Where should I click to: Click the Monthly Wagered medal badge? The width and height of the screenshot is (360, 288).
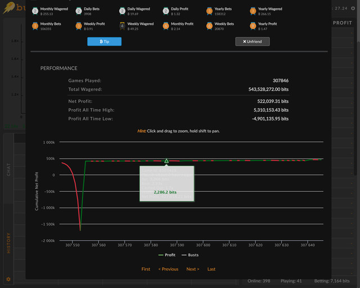point(35,11)
